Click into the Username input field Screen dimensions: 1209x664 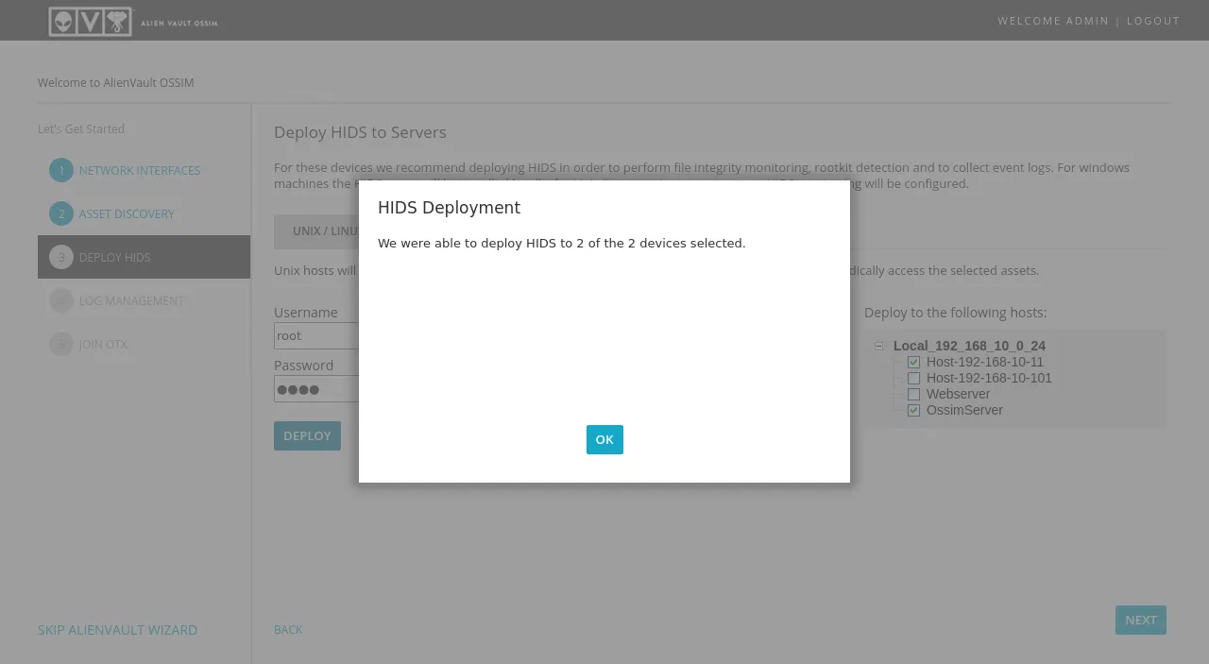(315, 335)
